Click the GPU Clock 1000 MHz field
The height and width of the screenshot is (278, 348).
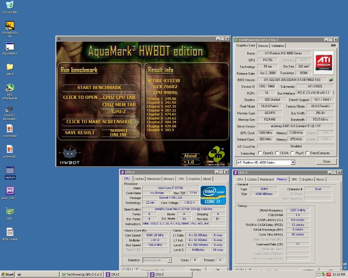(x=265, y=133)
